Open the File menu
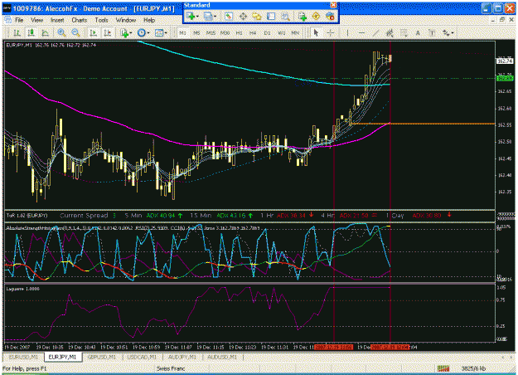This screenshot has height=375, width=518. (19, 20)
